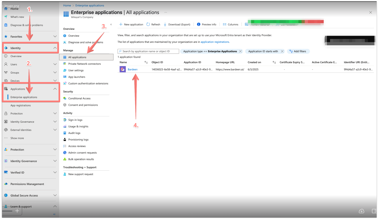Click the Access reviews icon
Viewport: 378px width, 219px height.
[65, 146]
